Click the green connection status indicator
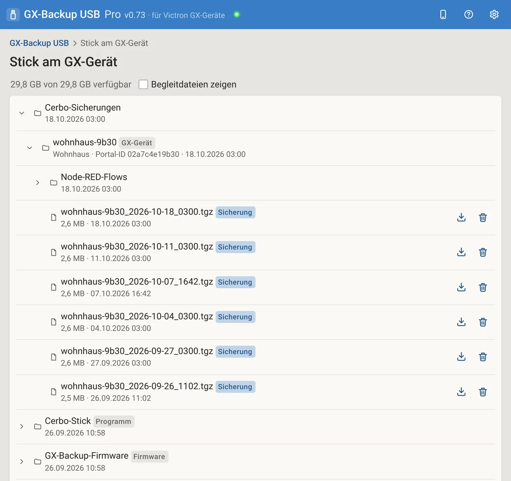Image resolution: width=511 pixels, height=481 pixels. click(237, 14)
